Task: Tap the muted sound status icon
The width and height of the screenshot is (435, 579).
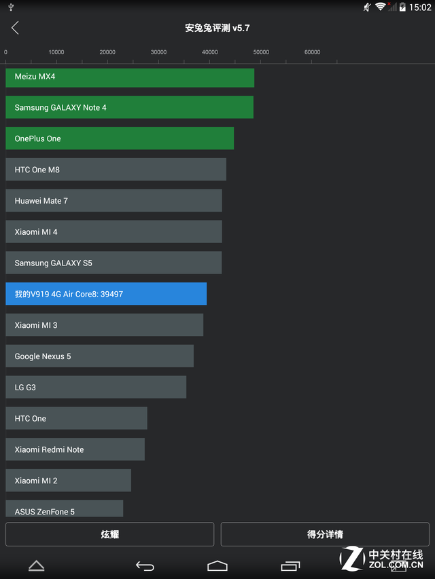Action: [x=367, y=7]
